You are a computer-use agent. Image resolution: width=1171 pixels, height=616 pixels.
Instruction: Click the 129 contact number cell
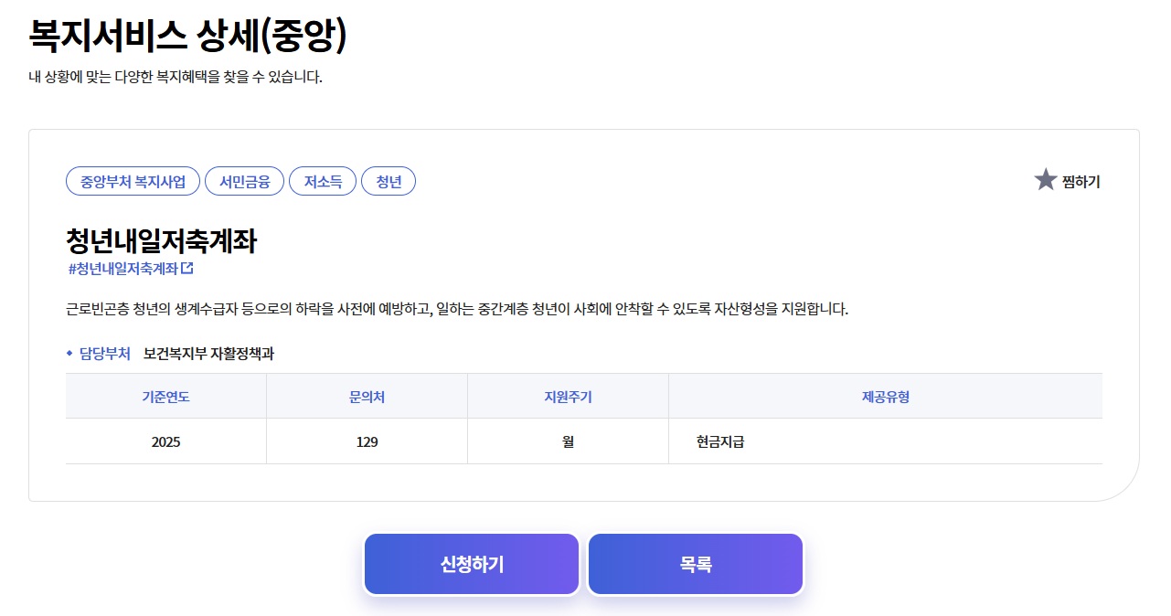[366, 440]
